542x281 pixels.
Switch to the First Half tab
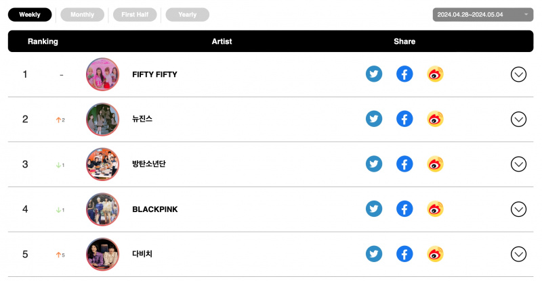point(135,14)
